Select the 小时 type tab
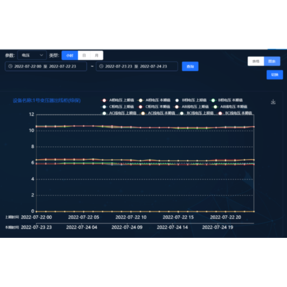The height and width of the screenshot is (287, 287). pyautogui.click(x=70, y=55)
